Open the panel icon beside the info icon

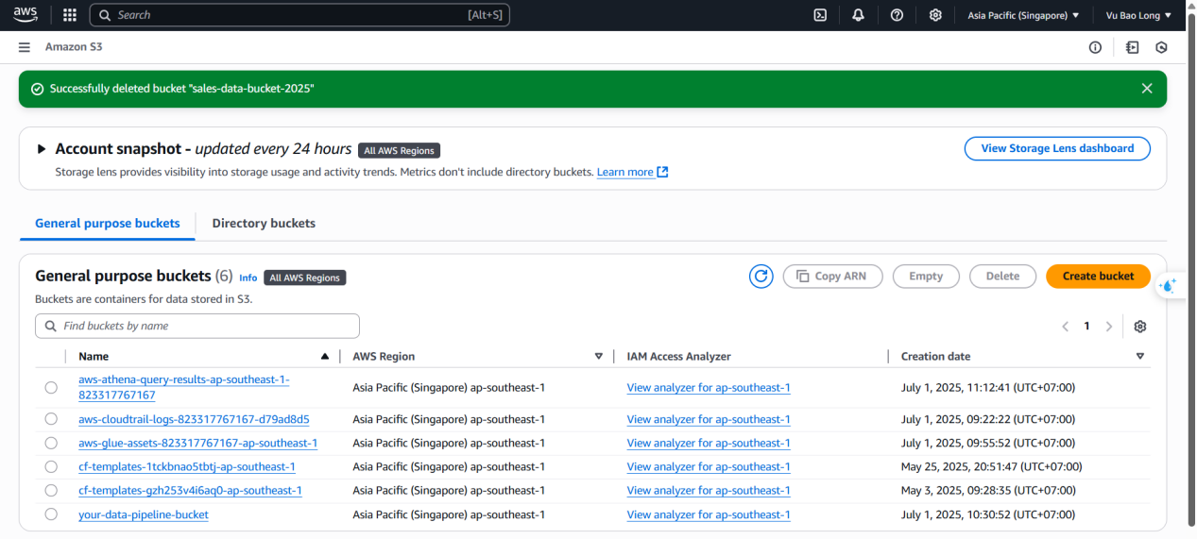click(x=1132, y=47)
